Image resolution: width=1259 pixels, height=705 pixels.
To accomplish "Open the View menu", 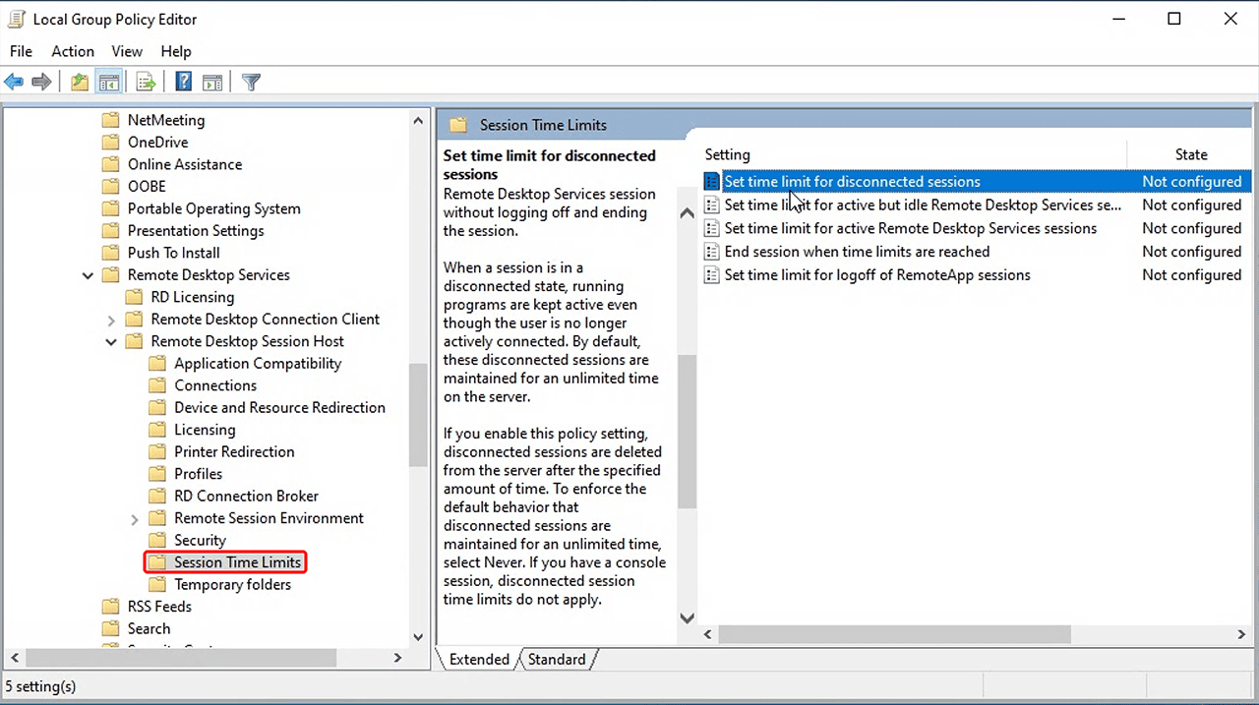I will click(x=126, y=51).
